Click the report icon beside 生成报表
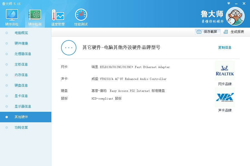 226,32
